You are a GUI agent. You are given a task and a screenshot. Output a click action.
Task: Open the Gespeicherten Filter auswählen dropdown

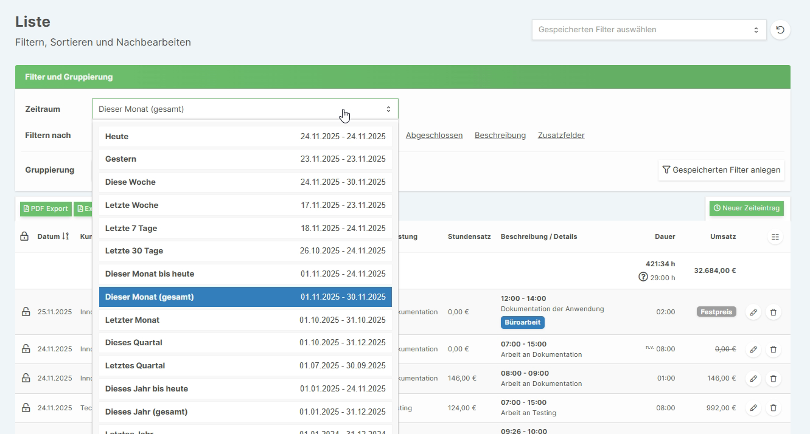(649, 29)
